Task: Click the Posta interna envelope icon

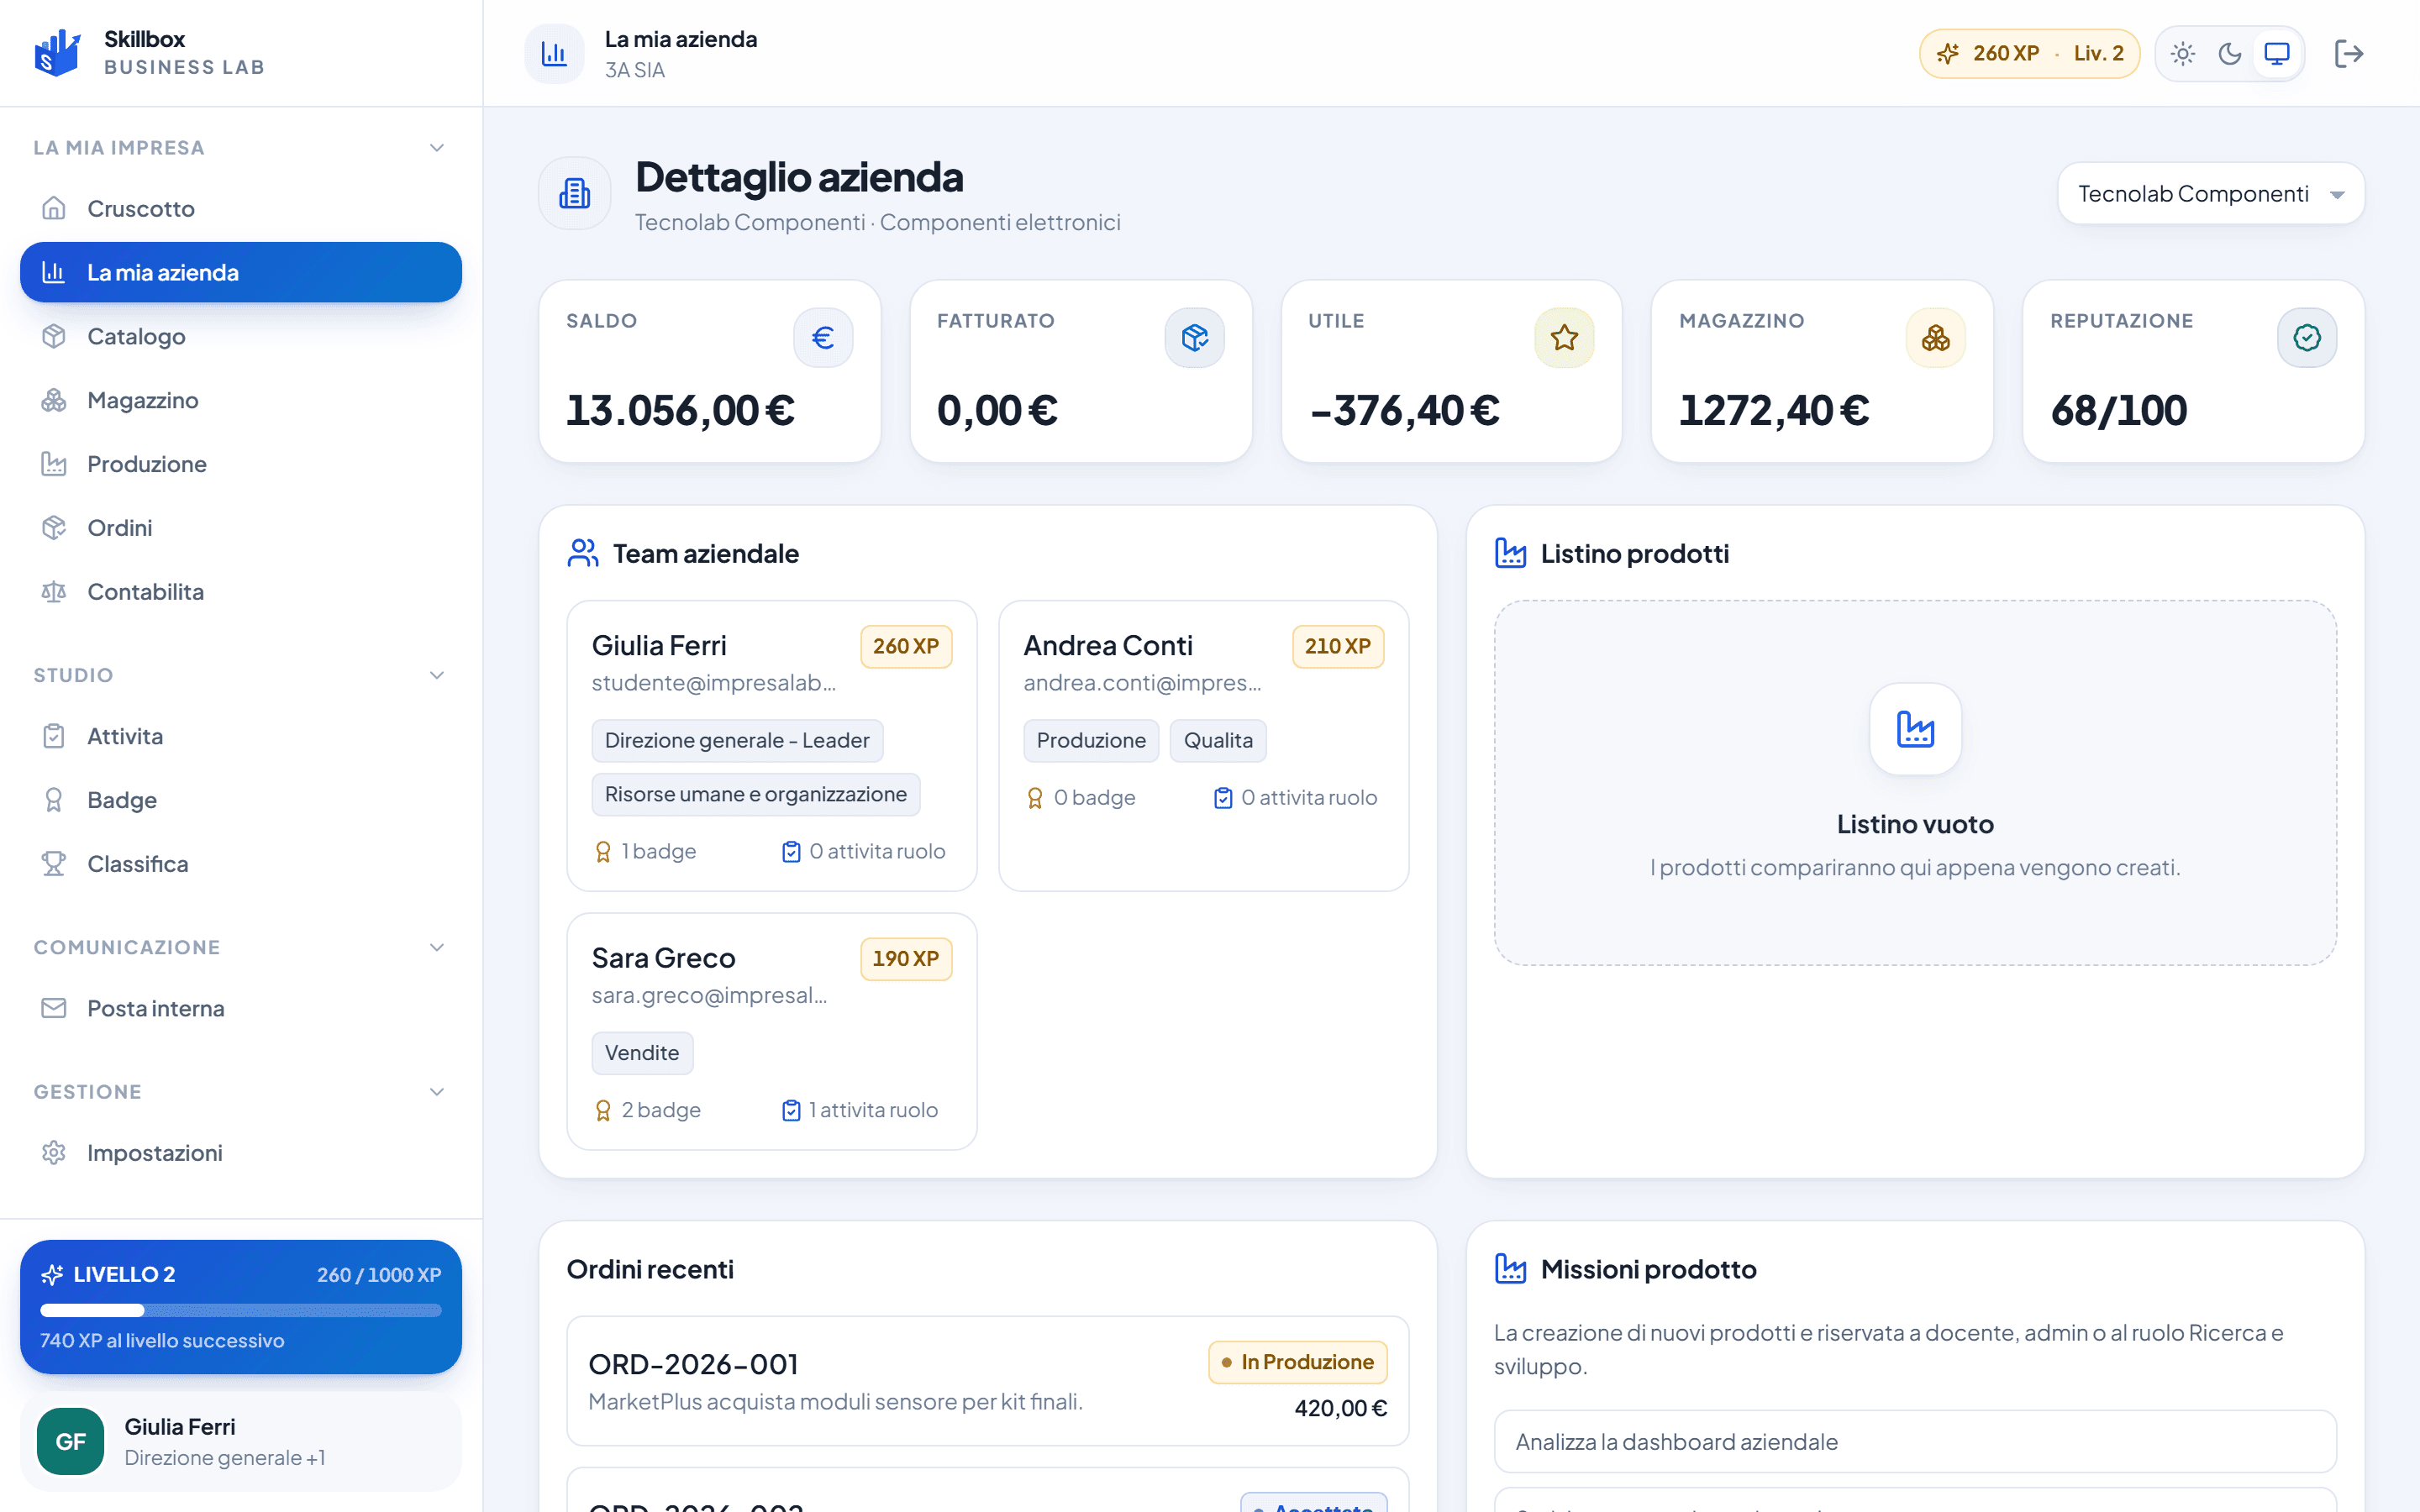Action: [x=54, y=1008]
